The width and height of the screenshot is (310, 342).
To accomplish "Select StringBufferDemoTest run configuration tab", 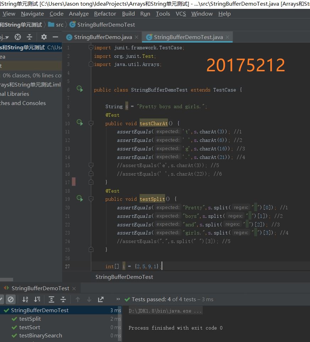I will [40, 288].
